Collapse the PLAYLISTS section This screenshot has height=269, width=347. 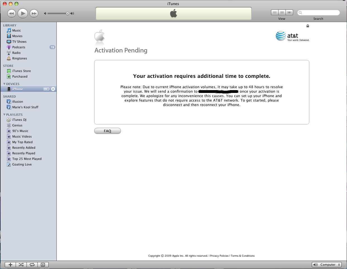point(4,114)
